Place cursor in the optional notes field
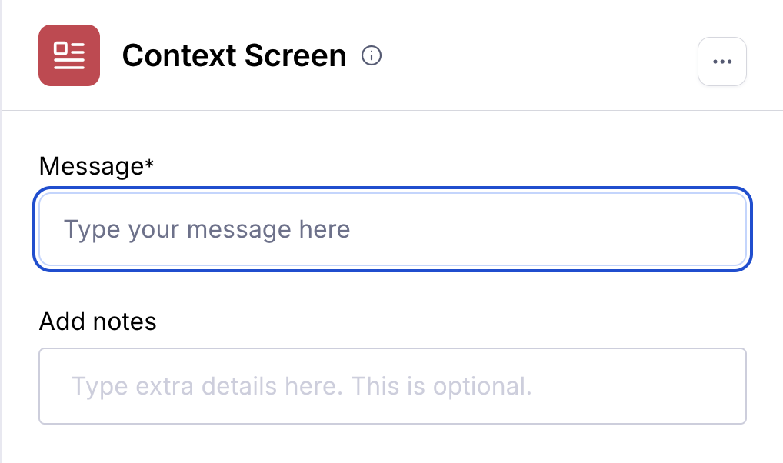783x463 pixels. tap(392, 386)
